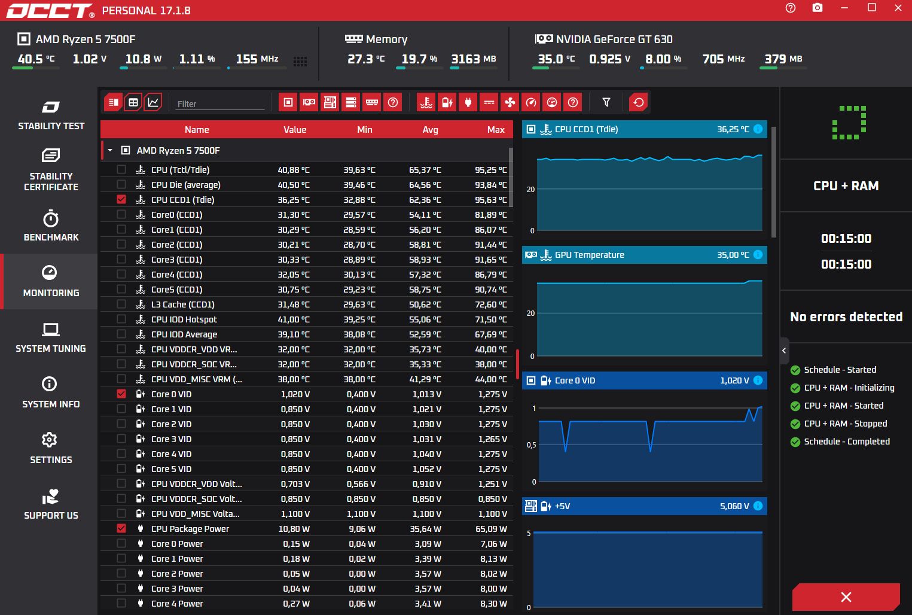Open the info icon on the Core 0 VID graph
Viewport: 912px width, 615px height.
coord(758,380)
